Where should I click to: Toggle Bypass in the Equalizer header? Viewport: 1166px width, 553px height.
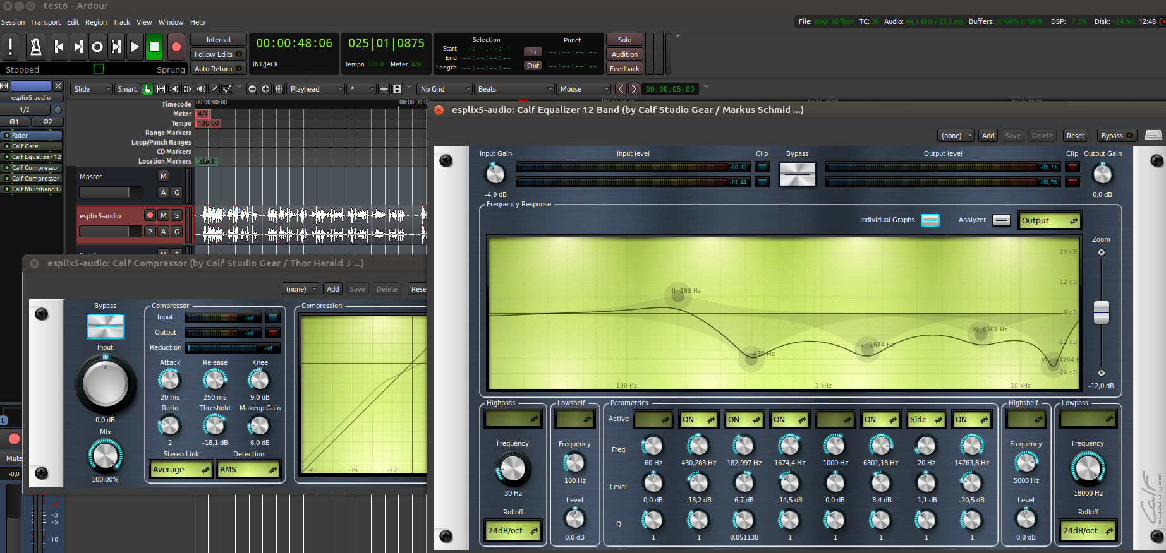point(1116,136)
